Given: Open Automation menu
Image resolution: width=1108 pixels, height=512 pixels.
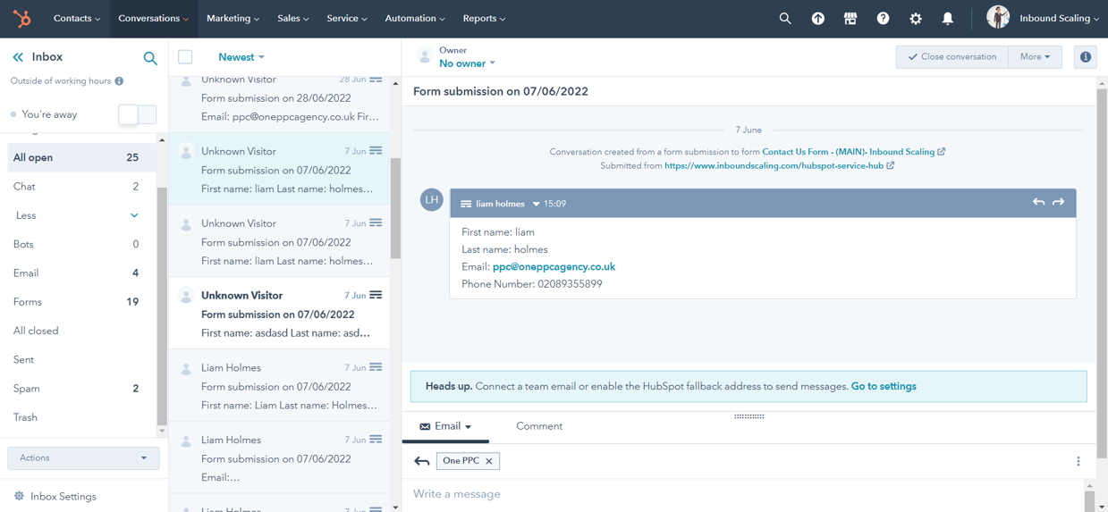Looking at the screenshot, I should (x=415, y=18).
